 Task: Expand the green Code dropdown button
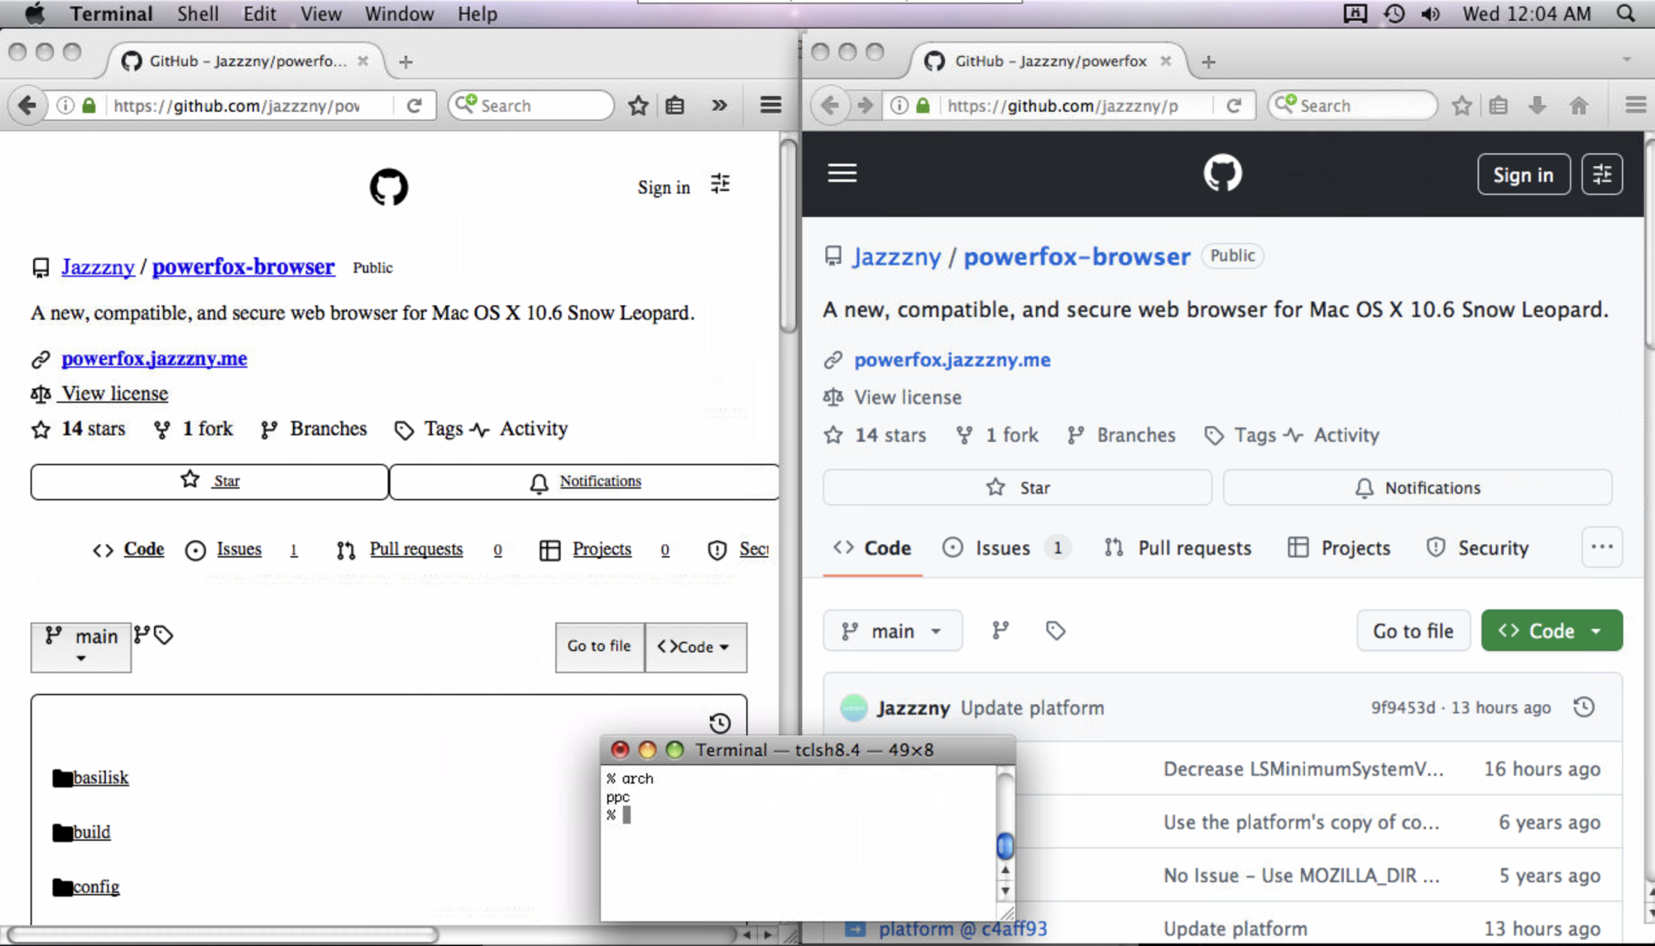(1551, 631)
